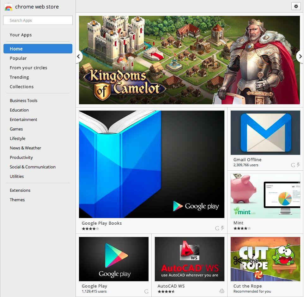Browse Business Tools category

point(23,100)
